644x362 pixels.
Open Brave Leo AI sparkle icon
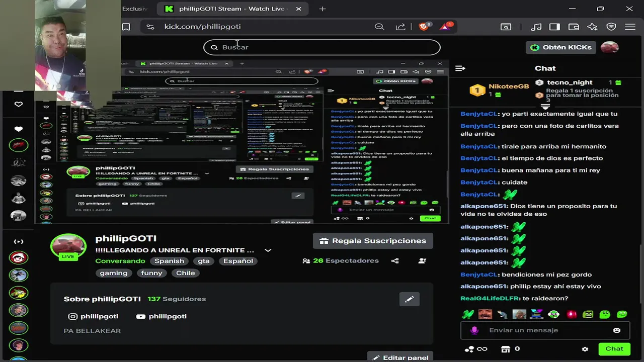pyautogui.click(x=592, y=27)
